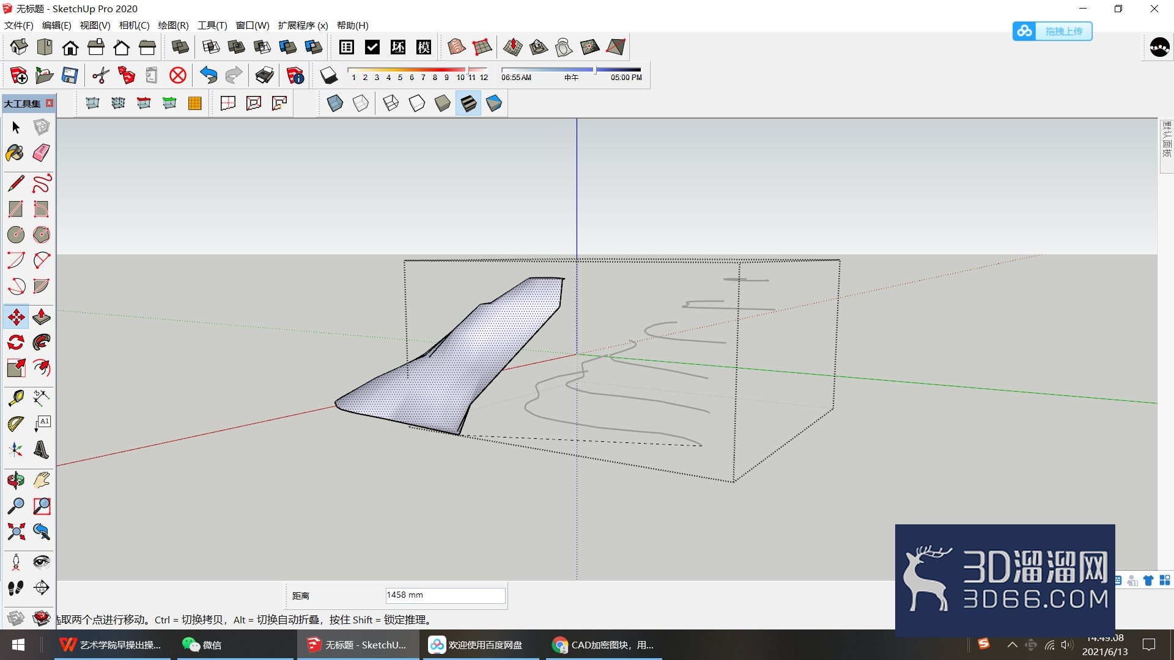
Task: Choose the Push/Pull tool
Action: coord(42,317)
